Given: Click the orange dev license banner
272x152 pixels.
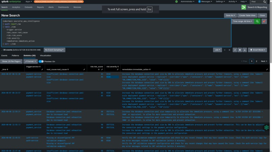Looking at the screenshot, I should coord(59,2).
